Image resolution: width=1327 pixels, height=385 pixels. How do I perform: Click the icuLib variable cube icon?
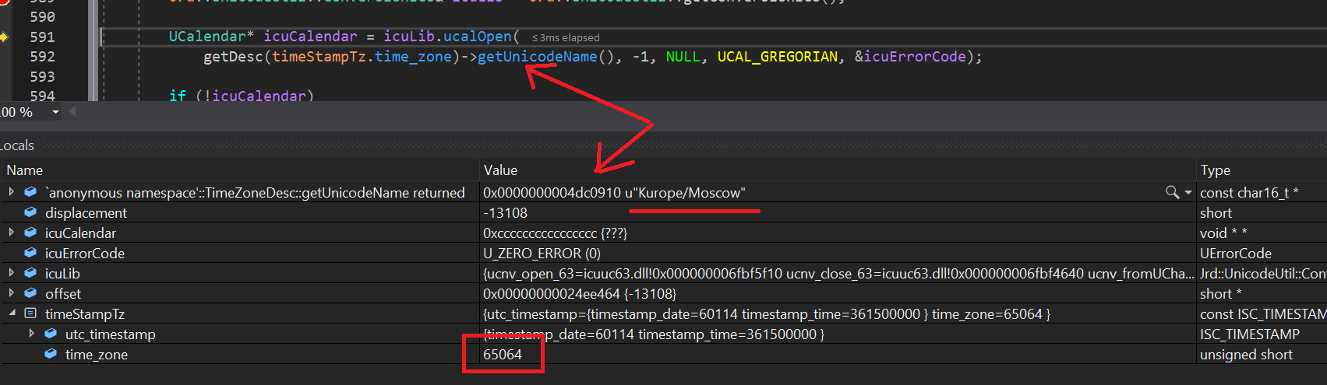(x=30, y=273)
